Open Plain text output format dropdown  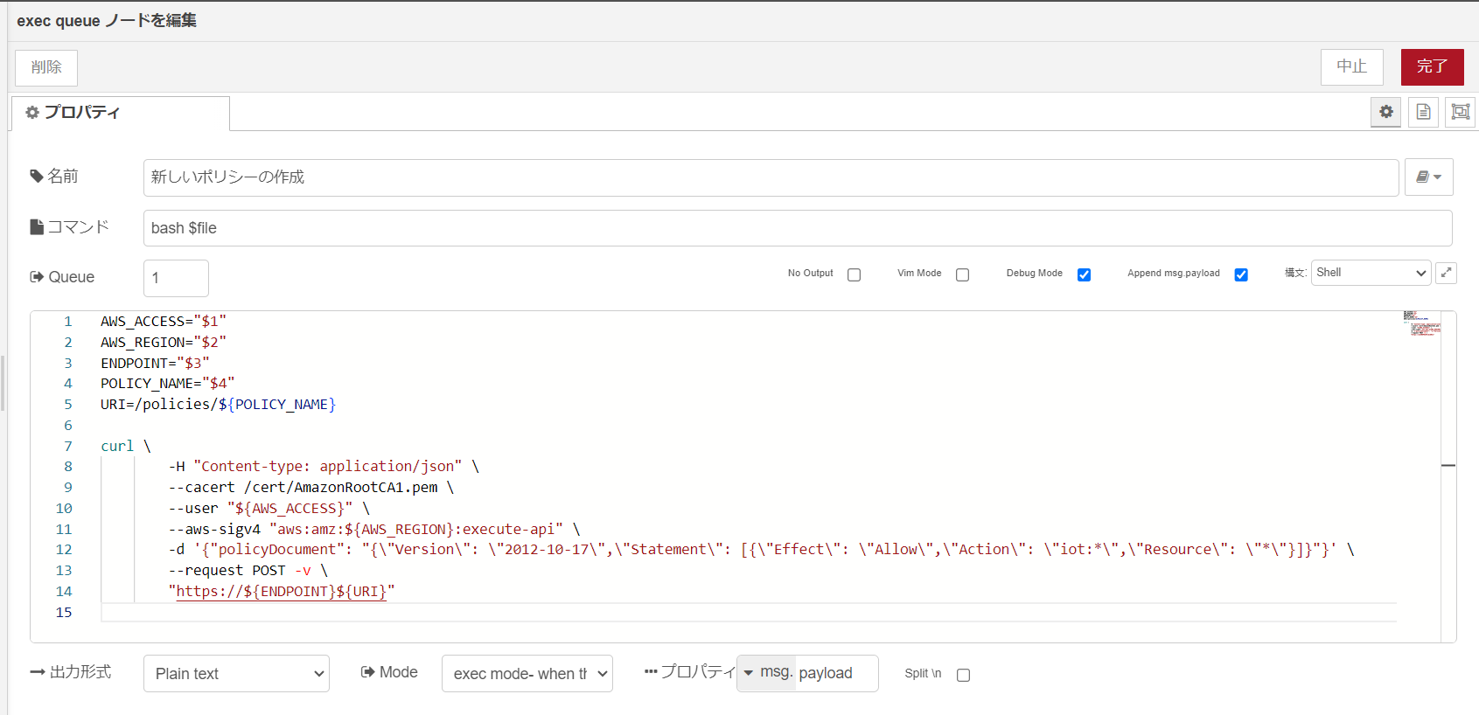click(x=236, y=673)
